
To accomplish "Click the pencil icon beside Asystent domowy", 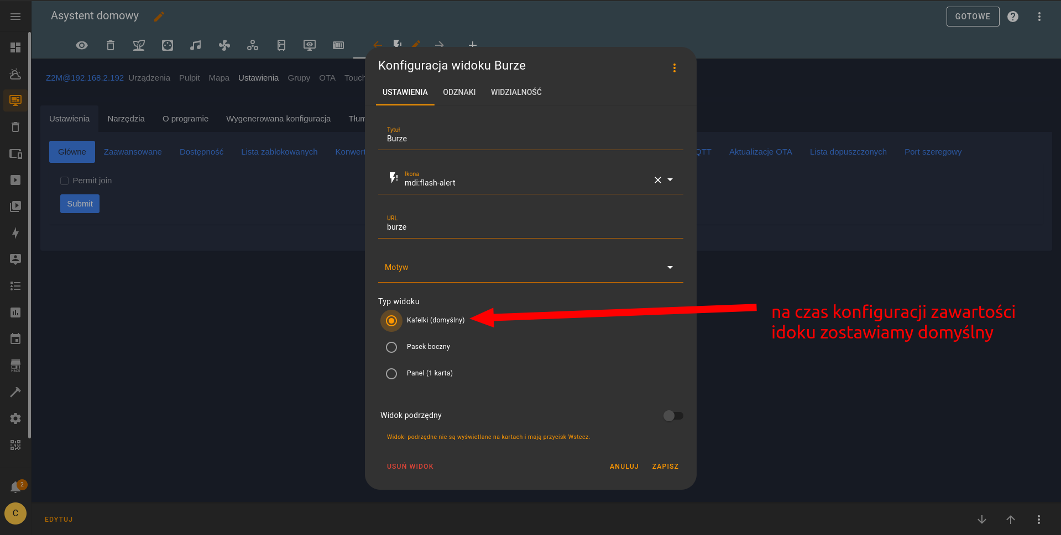I will pos(159,17).
